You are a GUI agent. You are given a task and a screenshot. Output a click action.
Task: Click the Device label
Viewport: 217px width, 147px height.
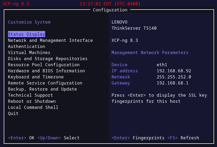coord(120,65)
